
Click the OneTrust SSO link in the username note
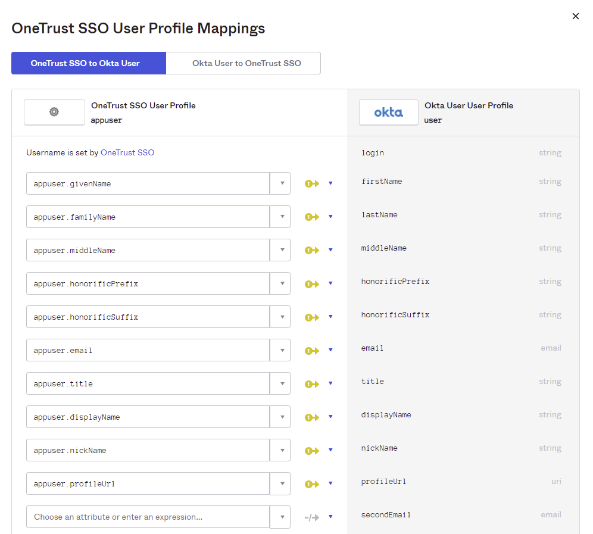[x=127, y=152]
